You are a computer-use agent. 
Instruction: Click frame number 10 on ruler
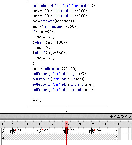tap(27, 124)
